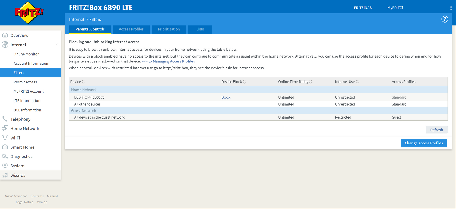
Task: Open MyFRITZ! in the header
Action: click(395, 8)
